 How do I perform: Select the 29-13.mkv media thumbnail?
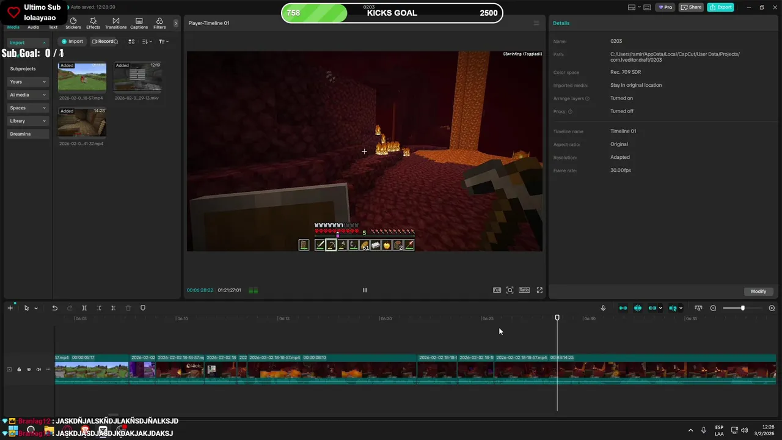137,76
